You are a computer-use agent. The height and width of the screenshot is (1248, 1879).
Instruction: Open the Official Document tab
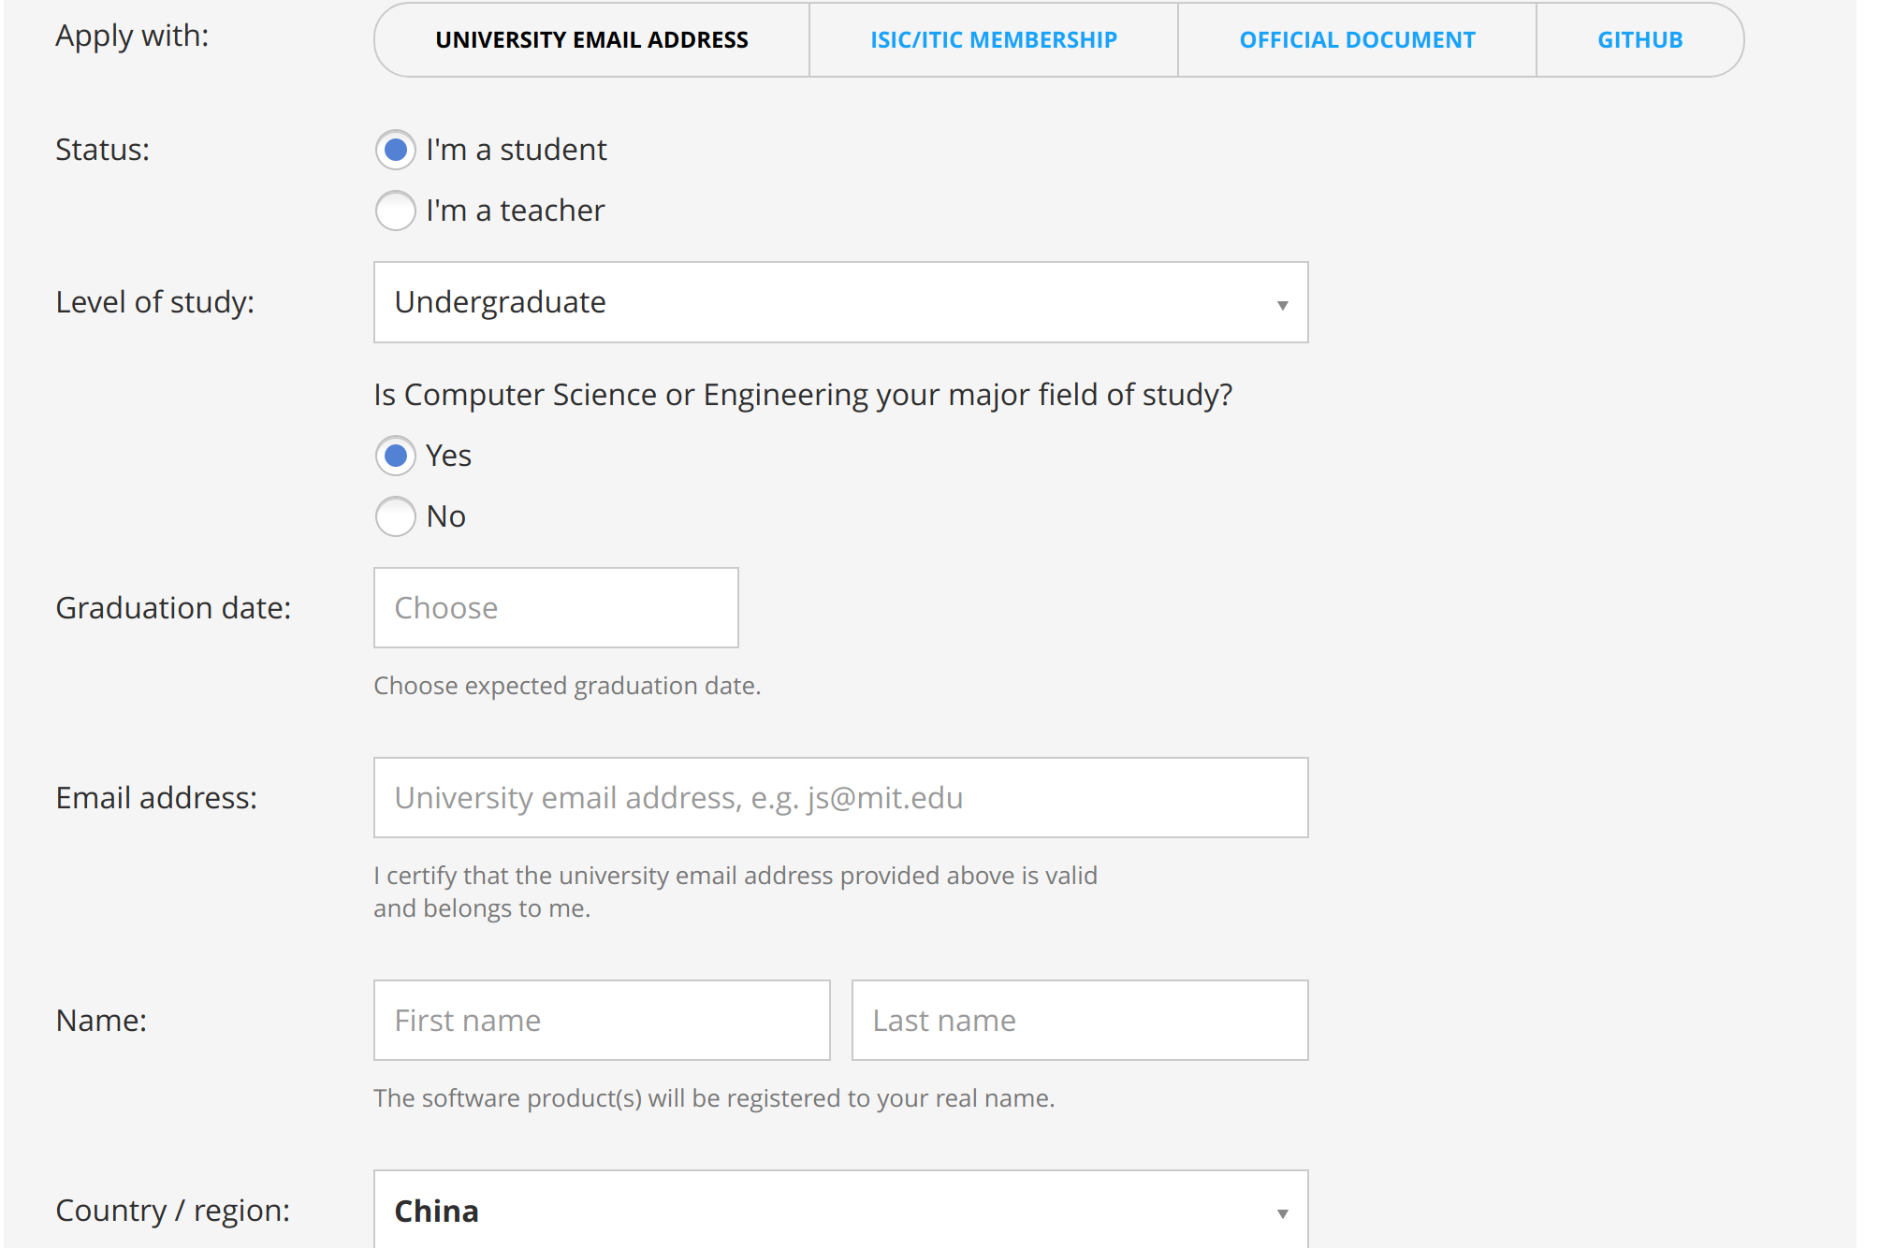[1357, 40]
